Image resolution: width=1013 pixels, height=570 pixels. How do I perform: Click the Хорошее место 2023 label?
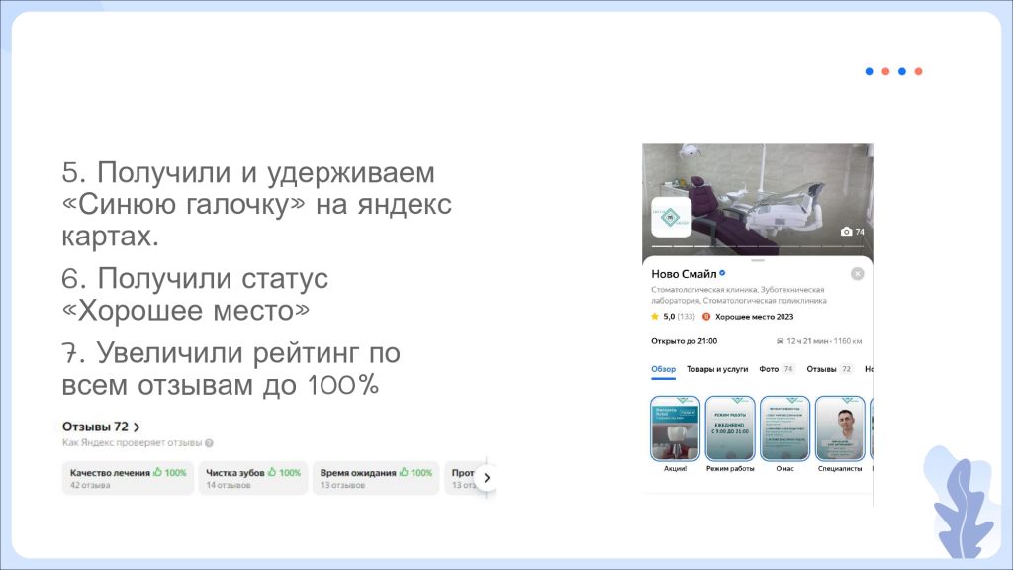pyautogui.click(x=754, y=317)
